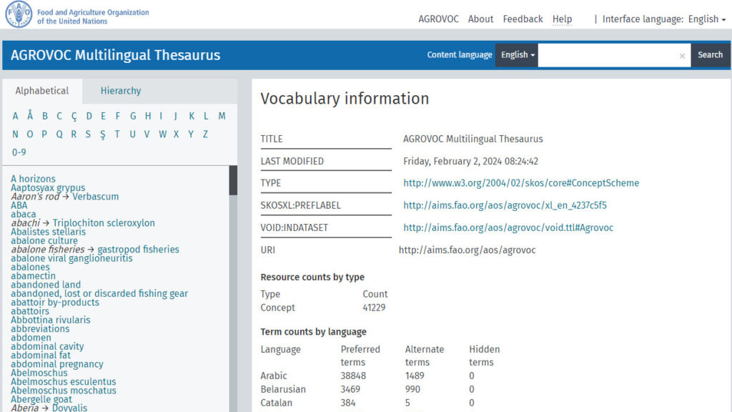The image size is (732, 412).
Task: Open the 'Verbascum' concept link
Action: coord(95,197)
